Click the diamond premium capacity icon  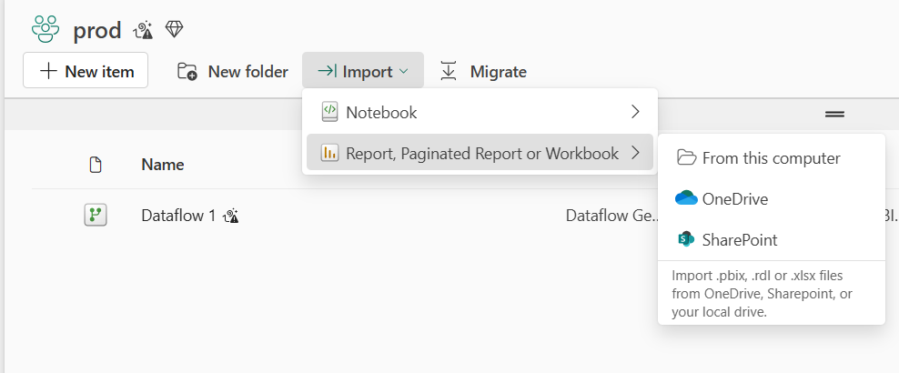(x=174, y=29)
